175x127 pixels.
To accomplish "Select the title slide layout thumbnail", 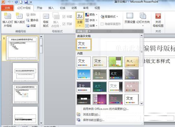I will click(25, 72).
